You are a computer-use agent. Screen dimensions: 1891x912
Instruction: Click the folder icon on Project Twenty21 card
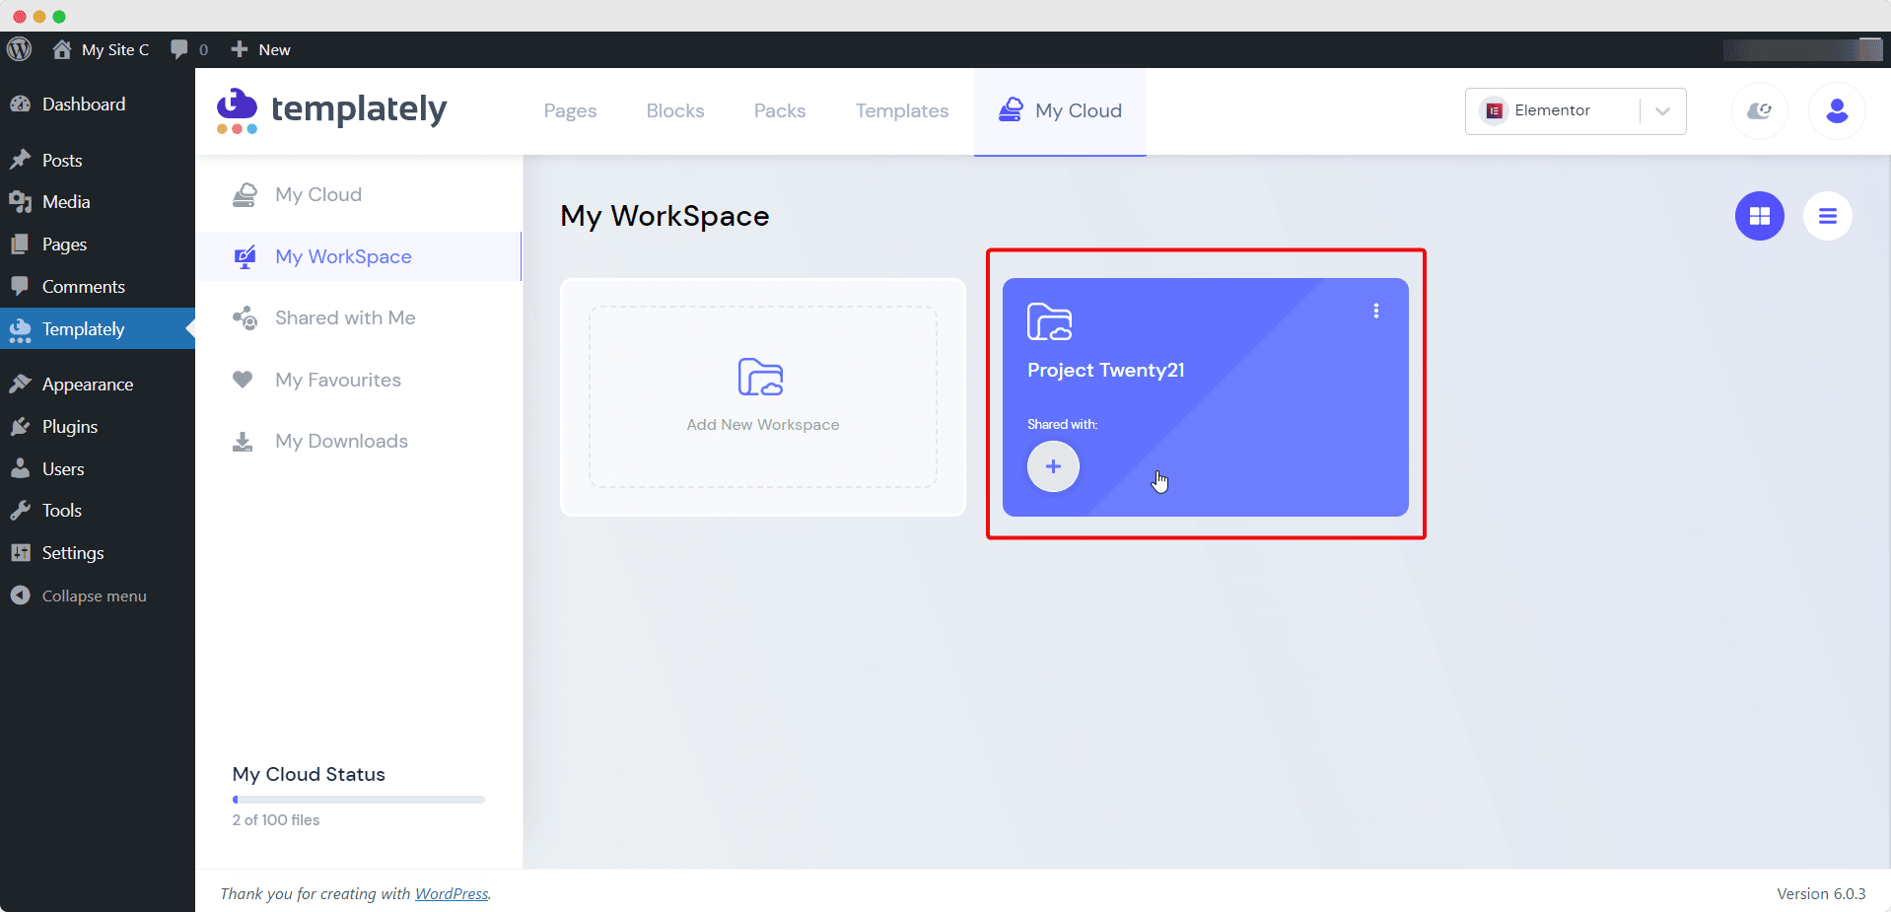pos(1049,321)
